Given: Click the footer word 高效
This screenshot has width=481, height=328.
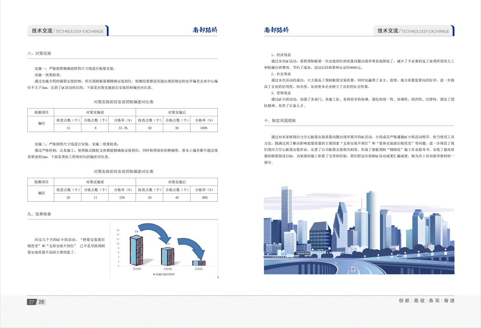Looking at the screenshot, I should (x=419, y=300).
